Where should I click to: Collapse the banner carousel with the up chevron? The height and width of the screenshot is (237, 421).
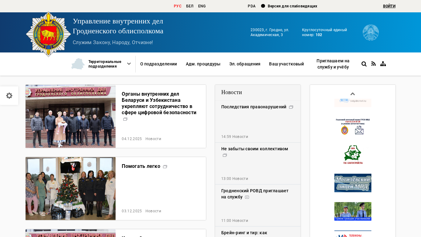click(353, 94)
